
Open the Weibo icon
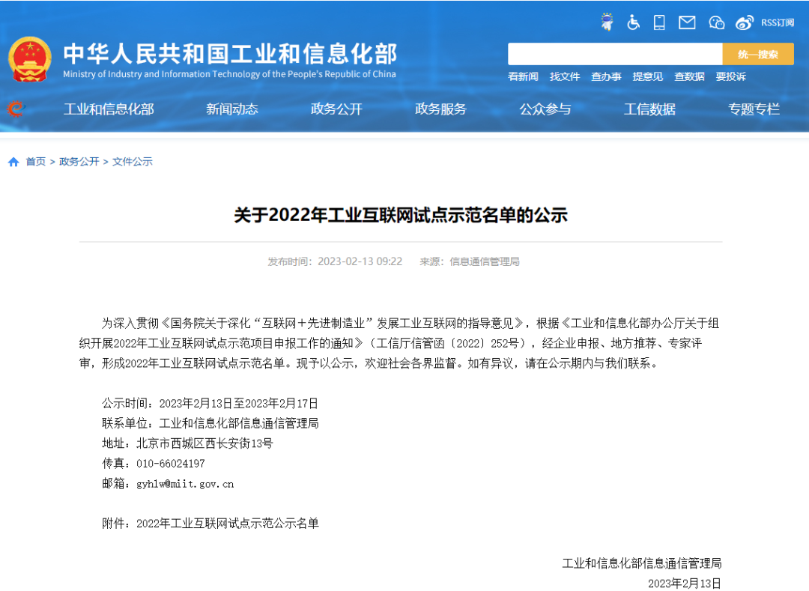tap(744, 22)
